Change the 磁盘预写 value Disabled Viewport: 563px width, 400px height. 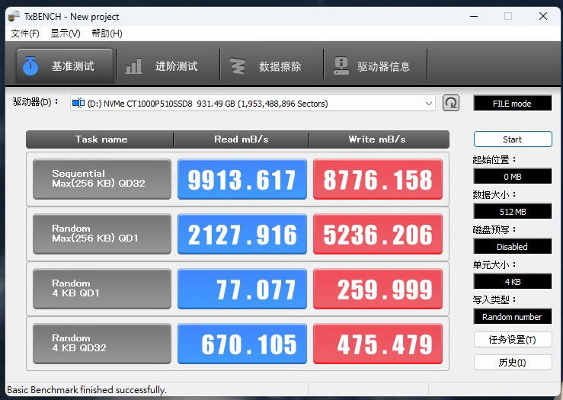[513, 247]
